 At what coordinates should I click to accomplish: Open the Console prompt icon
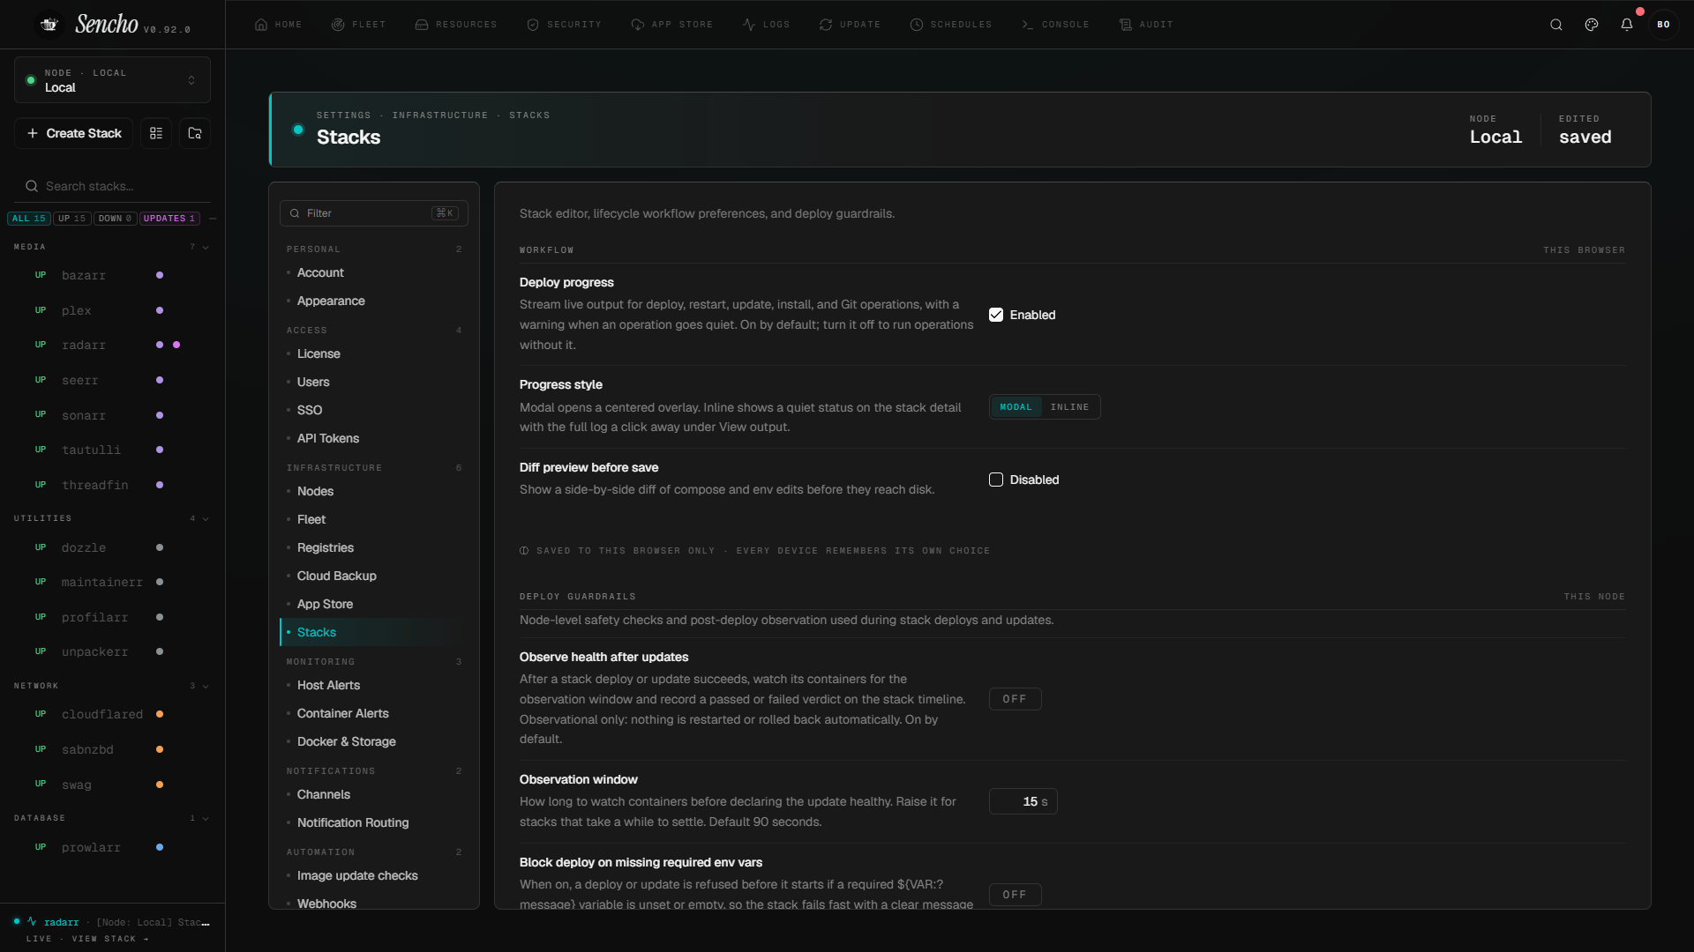click(x=1028, y=25)
